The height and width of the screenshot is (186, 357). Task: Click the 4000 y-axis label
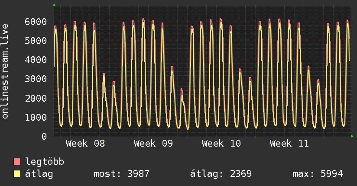pos(36,60)
